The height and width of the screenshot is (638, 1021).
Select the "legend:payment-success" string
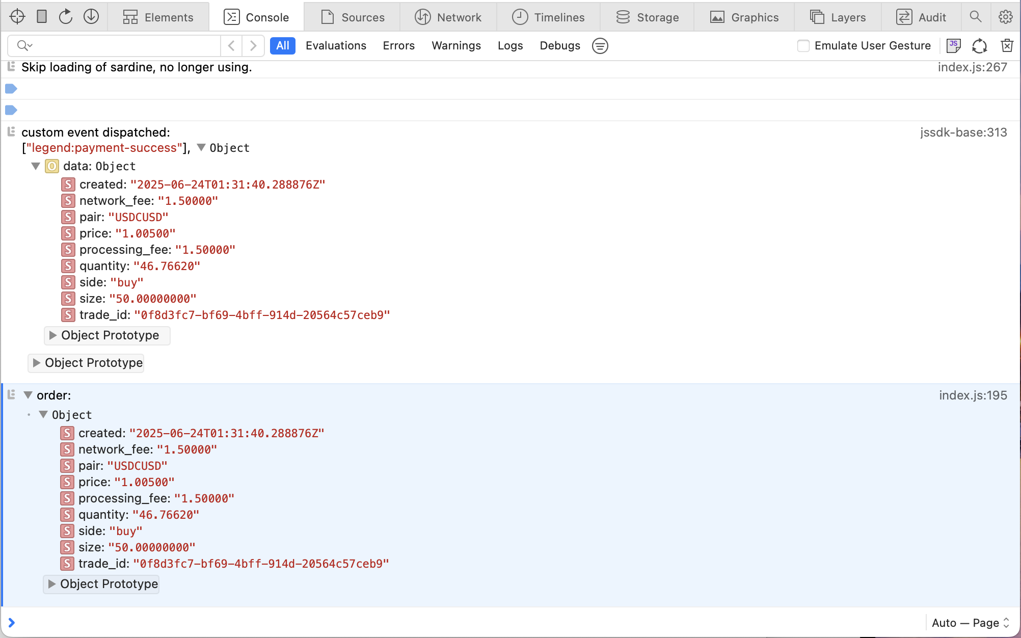pos(104,148)
